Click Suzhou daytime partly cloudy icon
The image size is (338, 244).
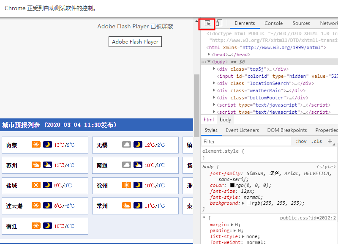pos(36,165)
